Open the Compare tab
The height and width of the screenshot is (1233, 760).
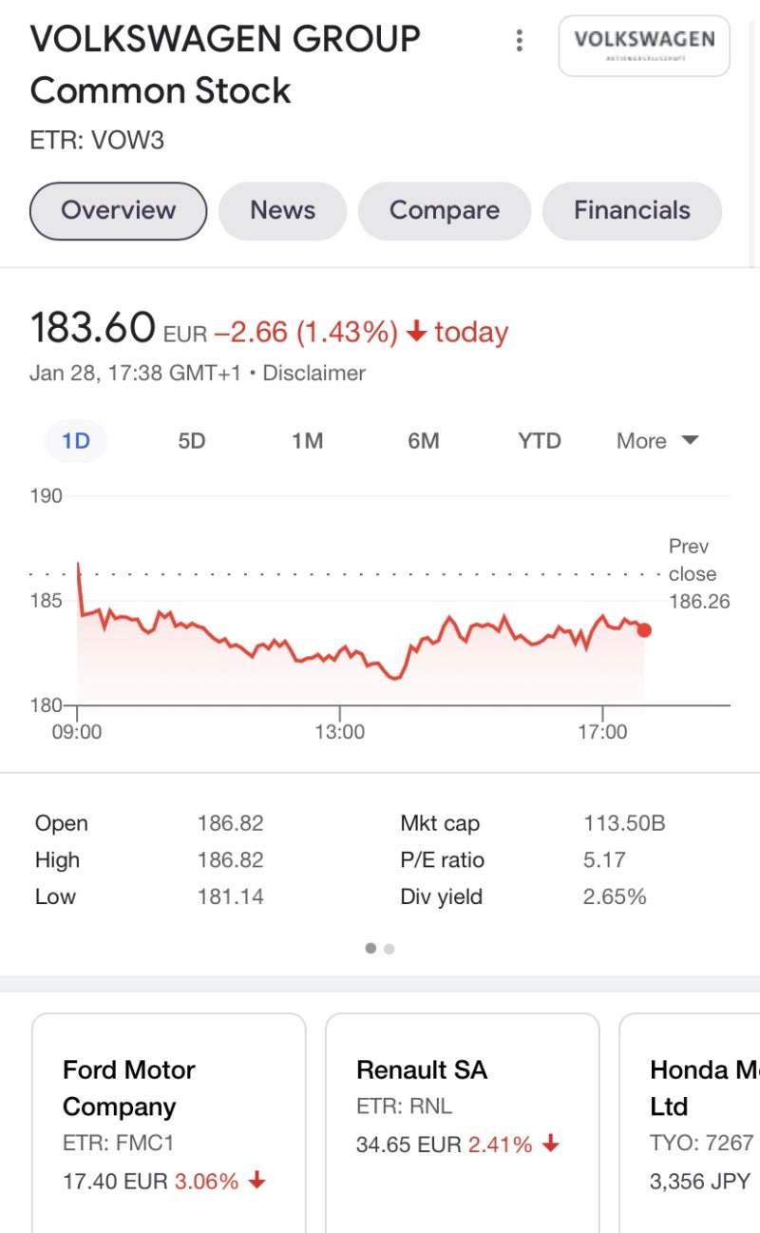pyautogui.click(x=444, y=210)
